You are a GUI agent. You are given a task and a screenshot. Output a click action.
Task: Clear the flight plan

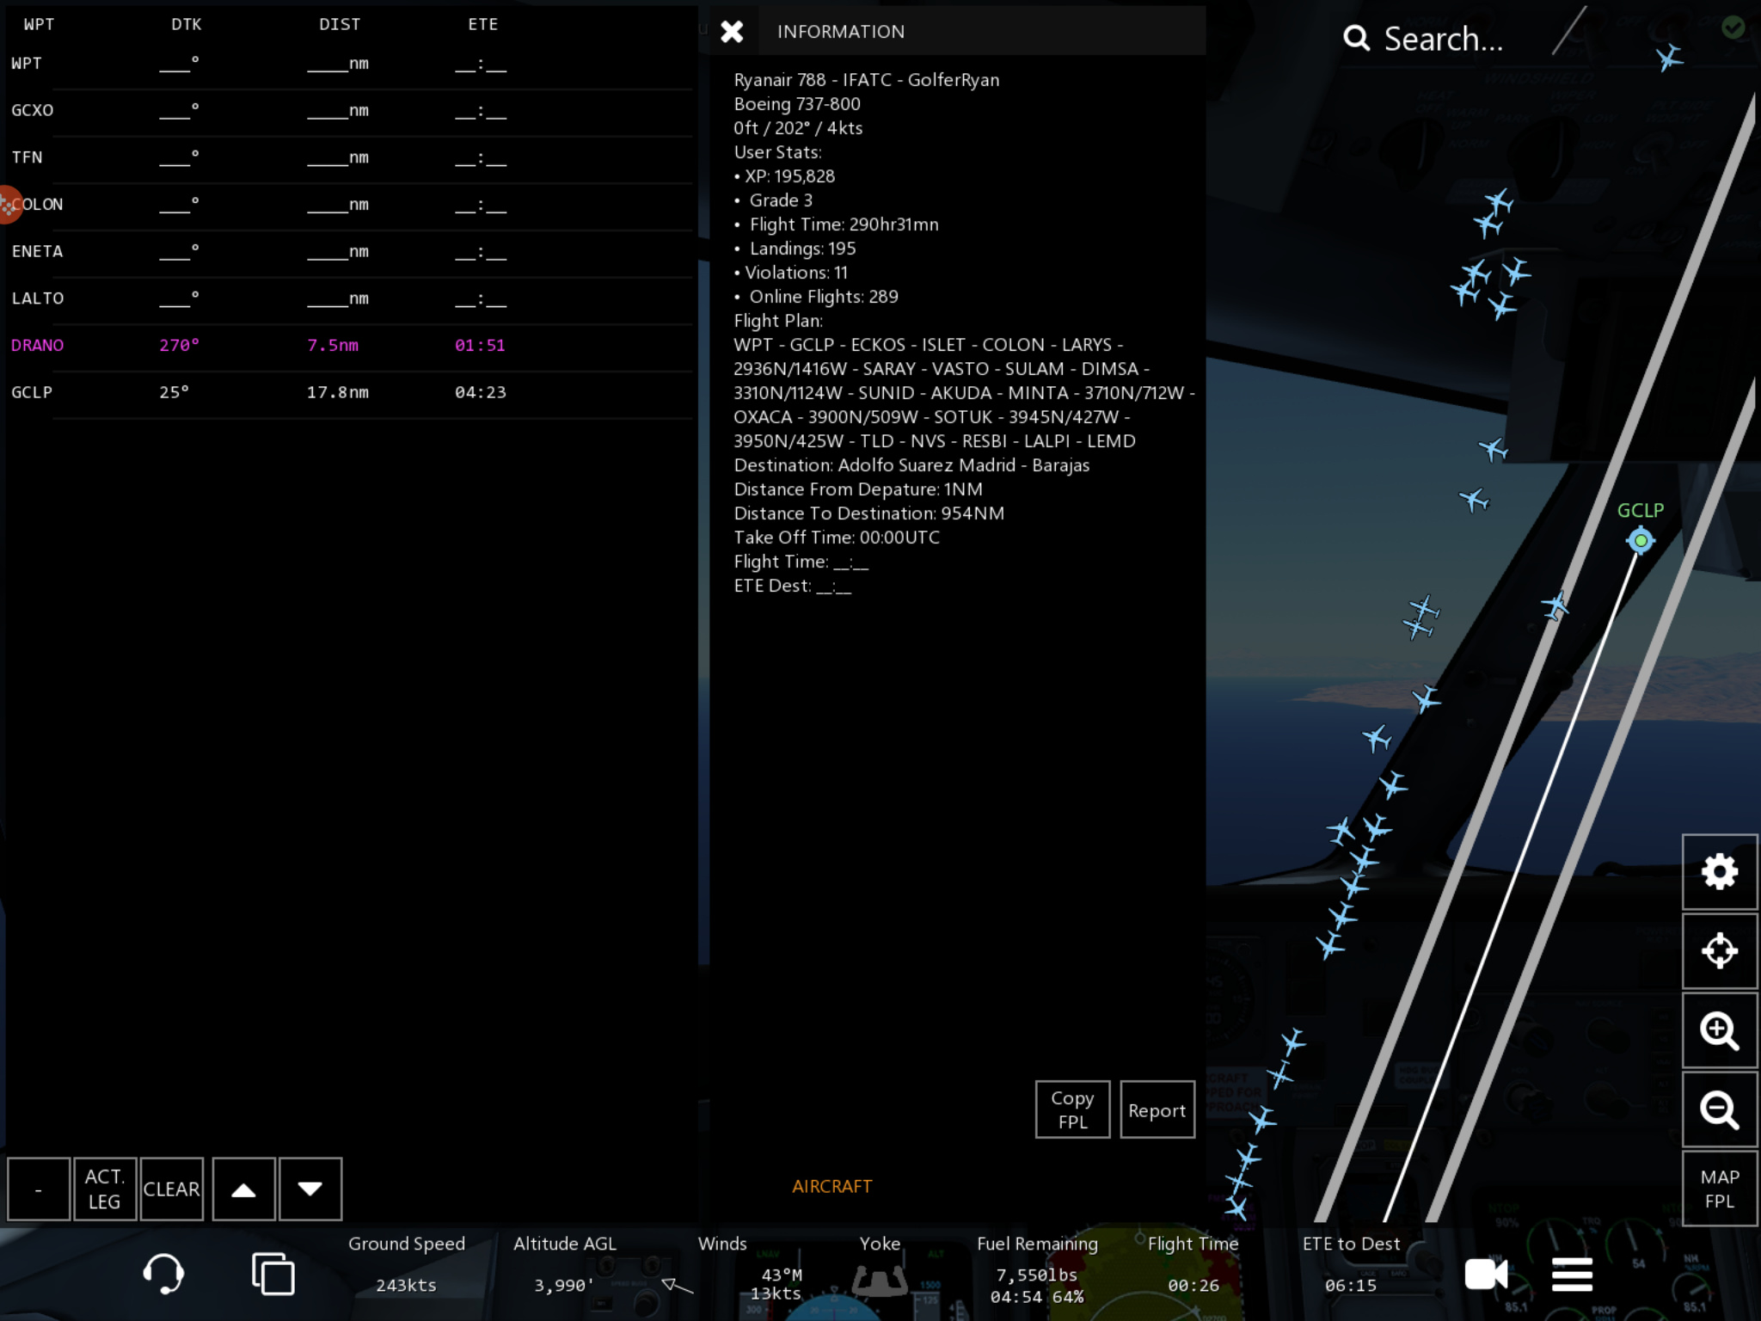(171, 1189)
